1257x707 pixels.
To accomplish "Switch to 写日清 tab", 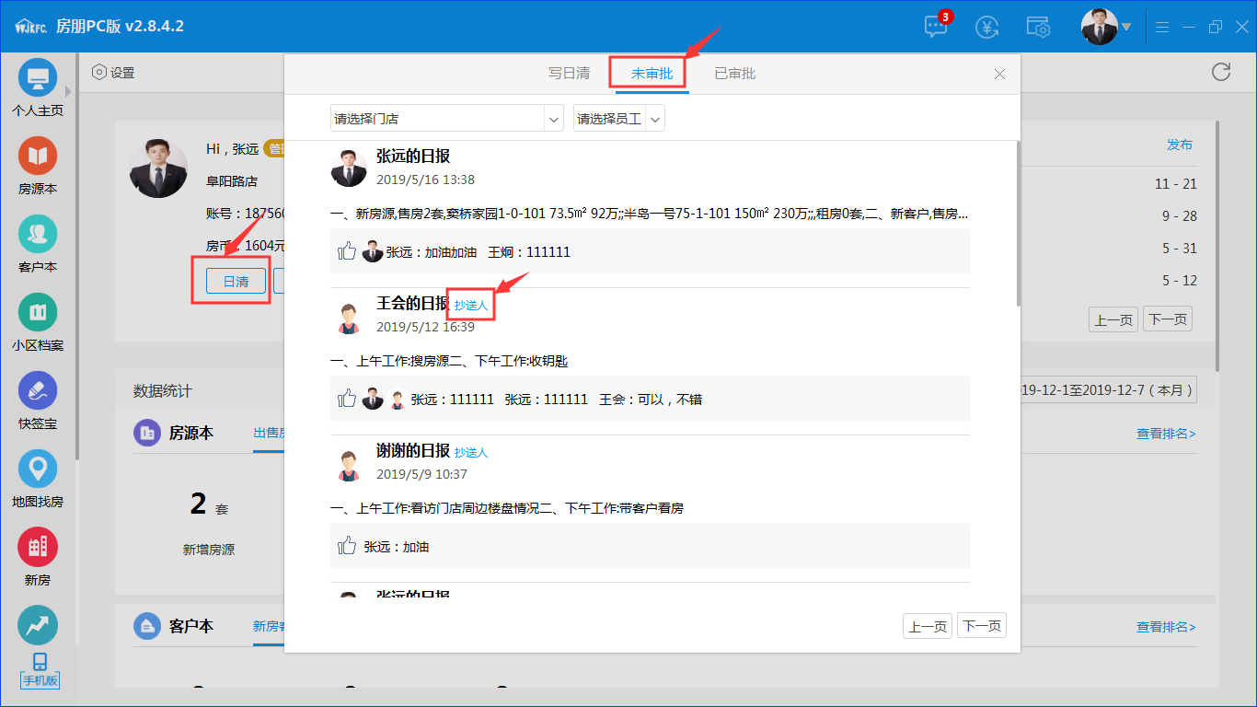I will (570, 74).
